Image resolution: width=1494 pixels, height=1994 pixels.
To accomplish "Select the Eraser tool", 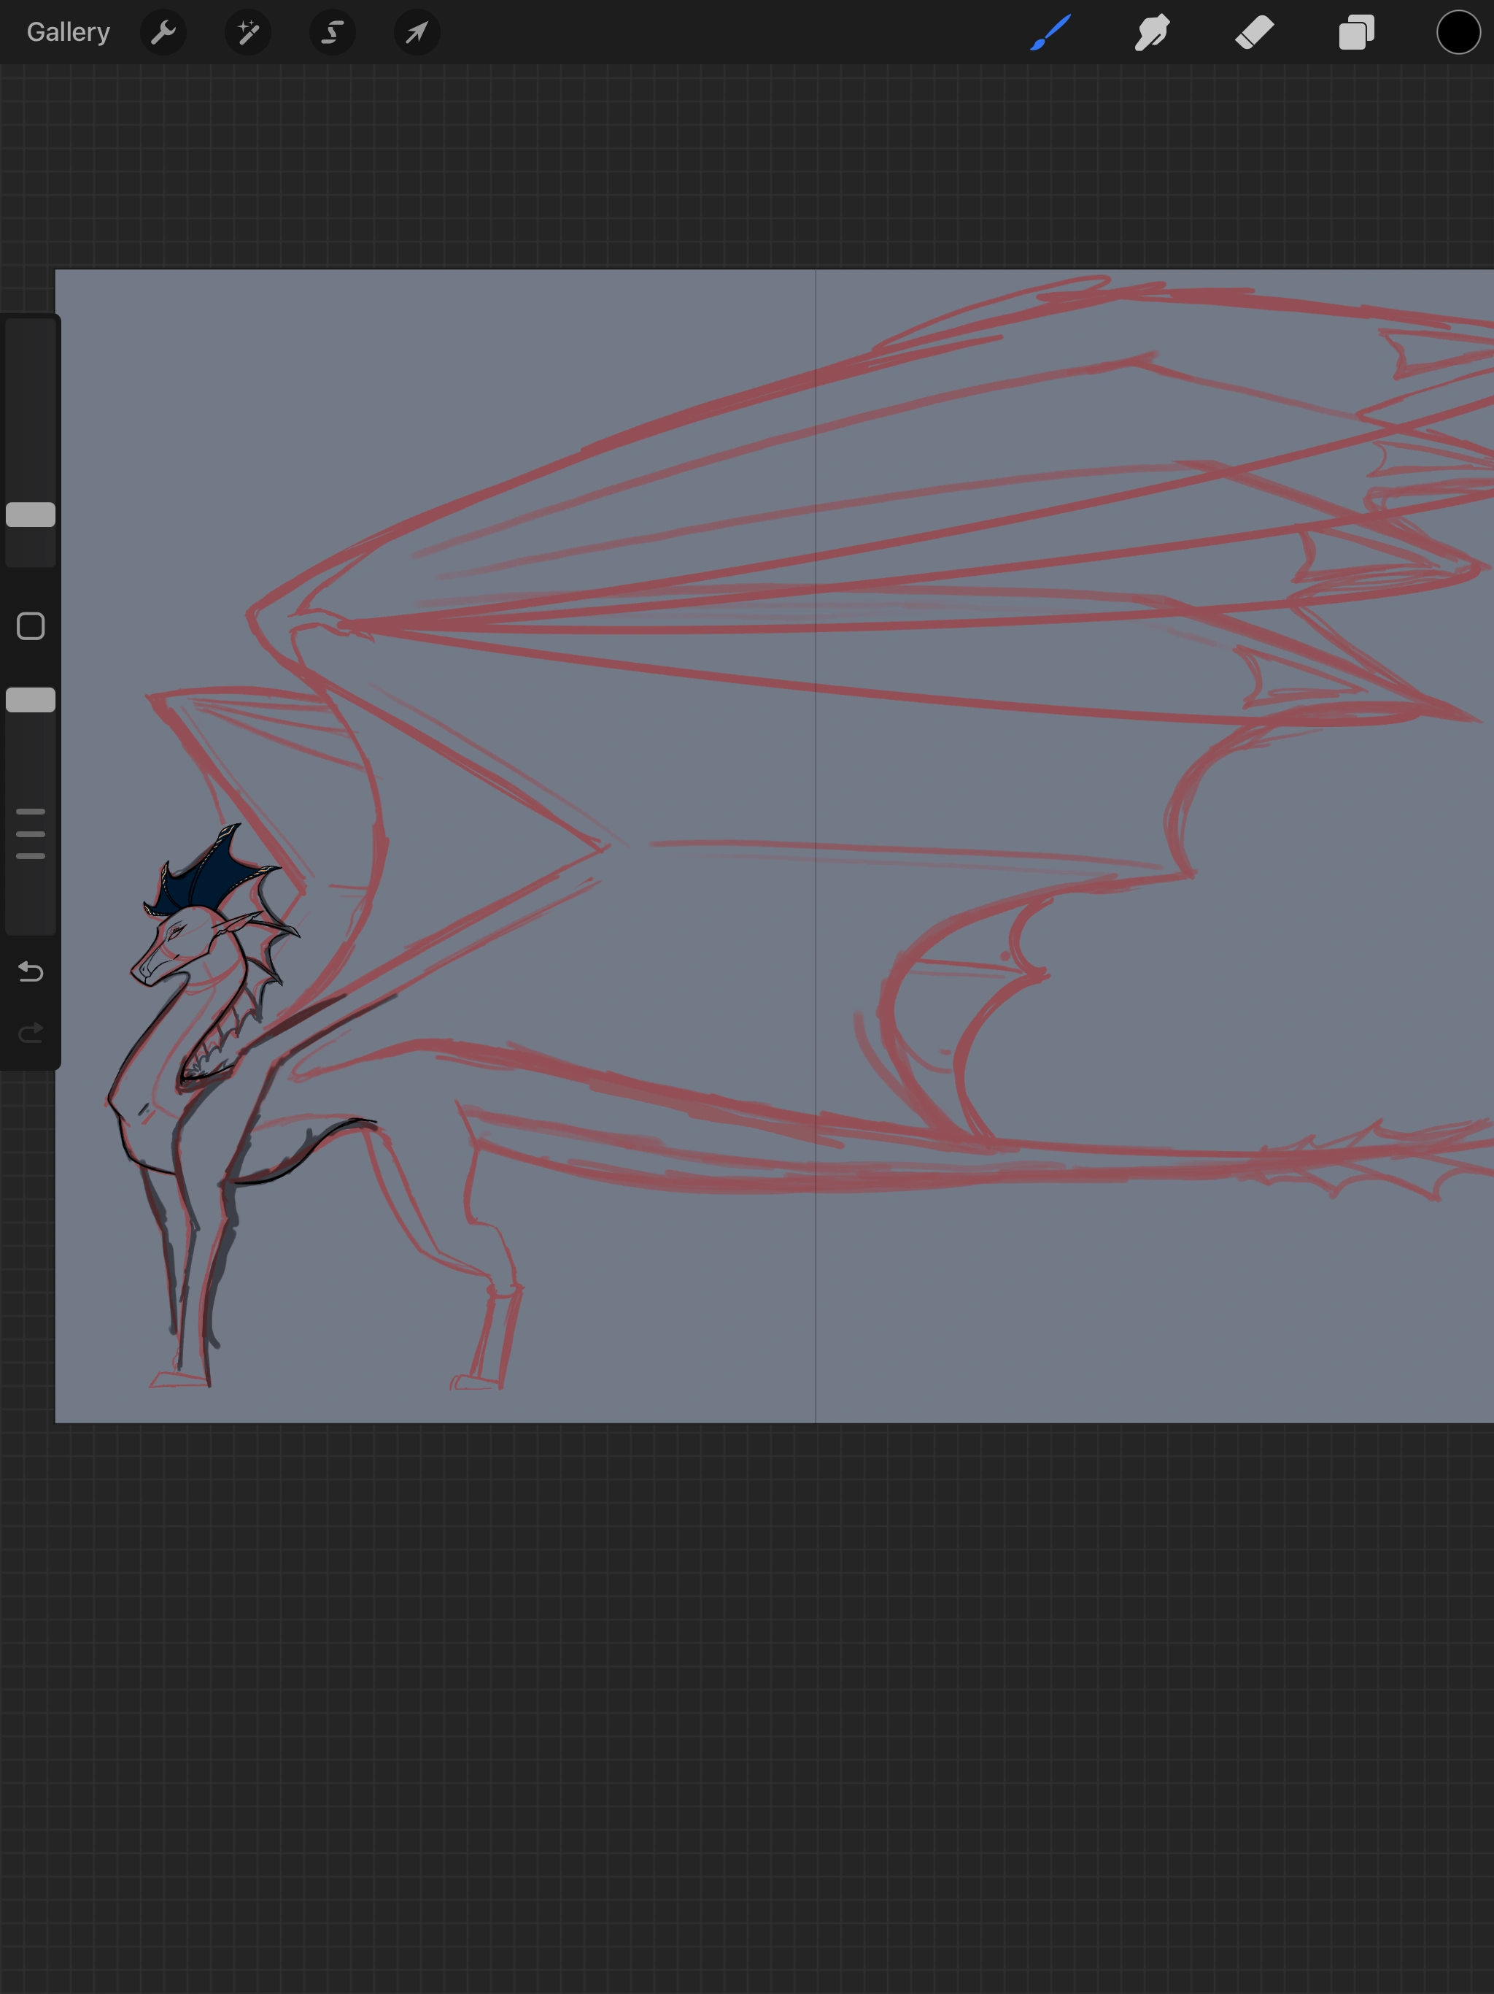I will point(1253,32).
